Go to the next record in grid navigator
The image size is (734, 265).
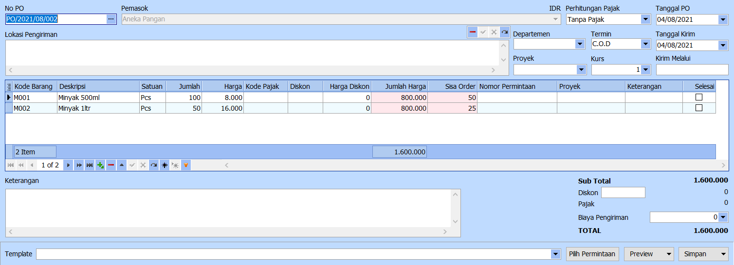click(68, 165)
